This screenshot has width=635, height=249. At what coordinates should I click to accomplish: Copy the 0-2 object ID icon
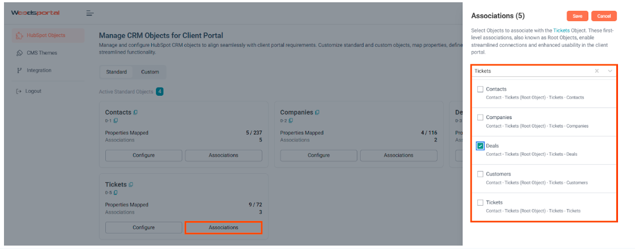click(291, 120)
